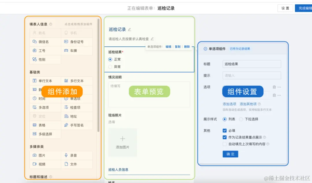
Task: Add the 录音 component
Action: click(x=77, y=155)
